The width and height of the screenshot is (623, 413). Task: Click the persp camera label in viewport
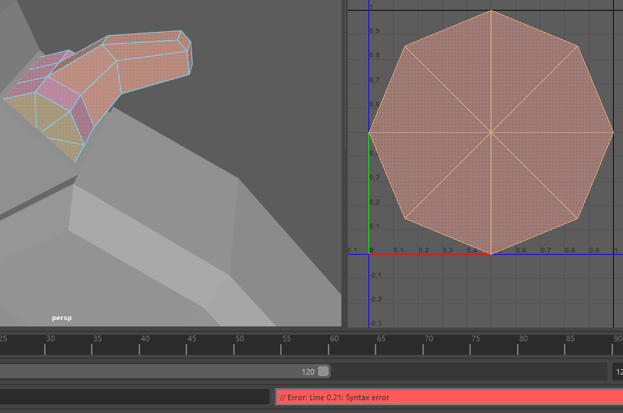tap(62, 318)
